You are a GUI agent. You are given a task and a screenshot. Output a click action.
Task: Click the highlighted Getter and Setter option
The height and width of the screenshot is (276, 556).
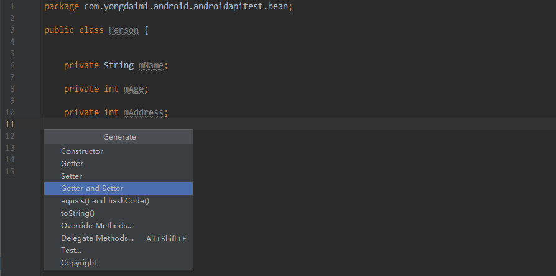point(118,189)
